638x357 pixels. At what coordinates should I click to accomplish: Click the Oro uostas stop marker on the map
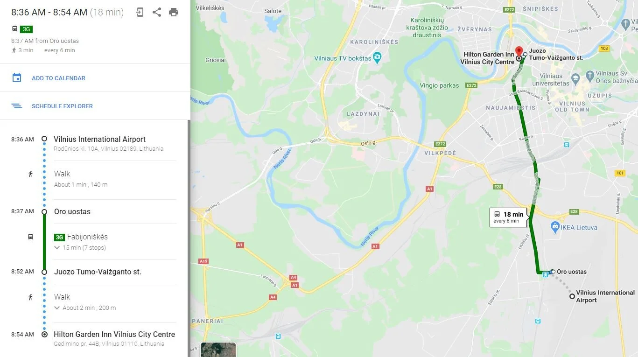553,271
